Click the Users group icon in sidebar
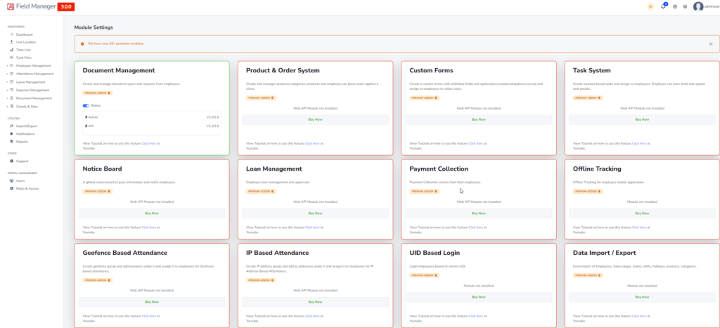Screen dimensions: 720x328 tap(11, 181)
